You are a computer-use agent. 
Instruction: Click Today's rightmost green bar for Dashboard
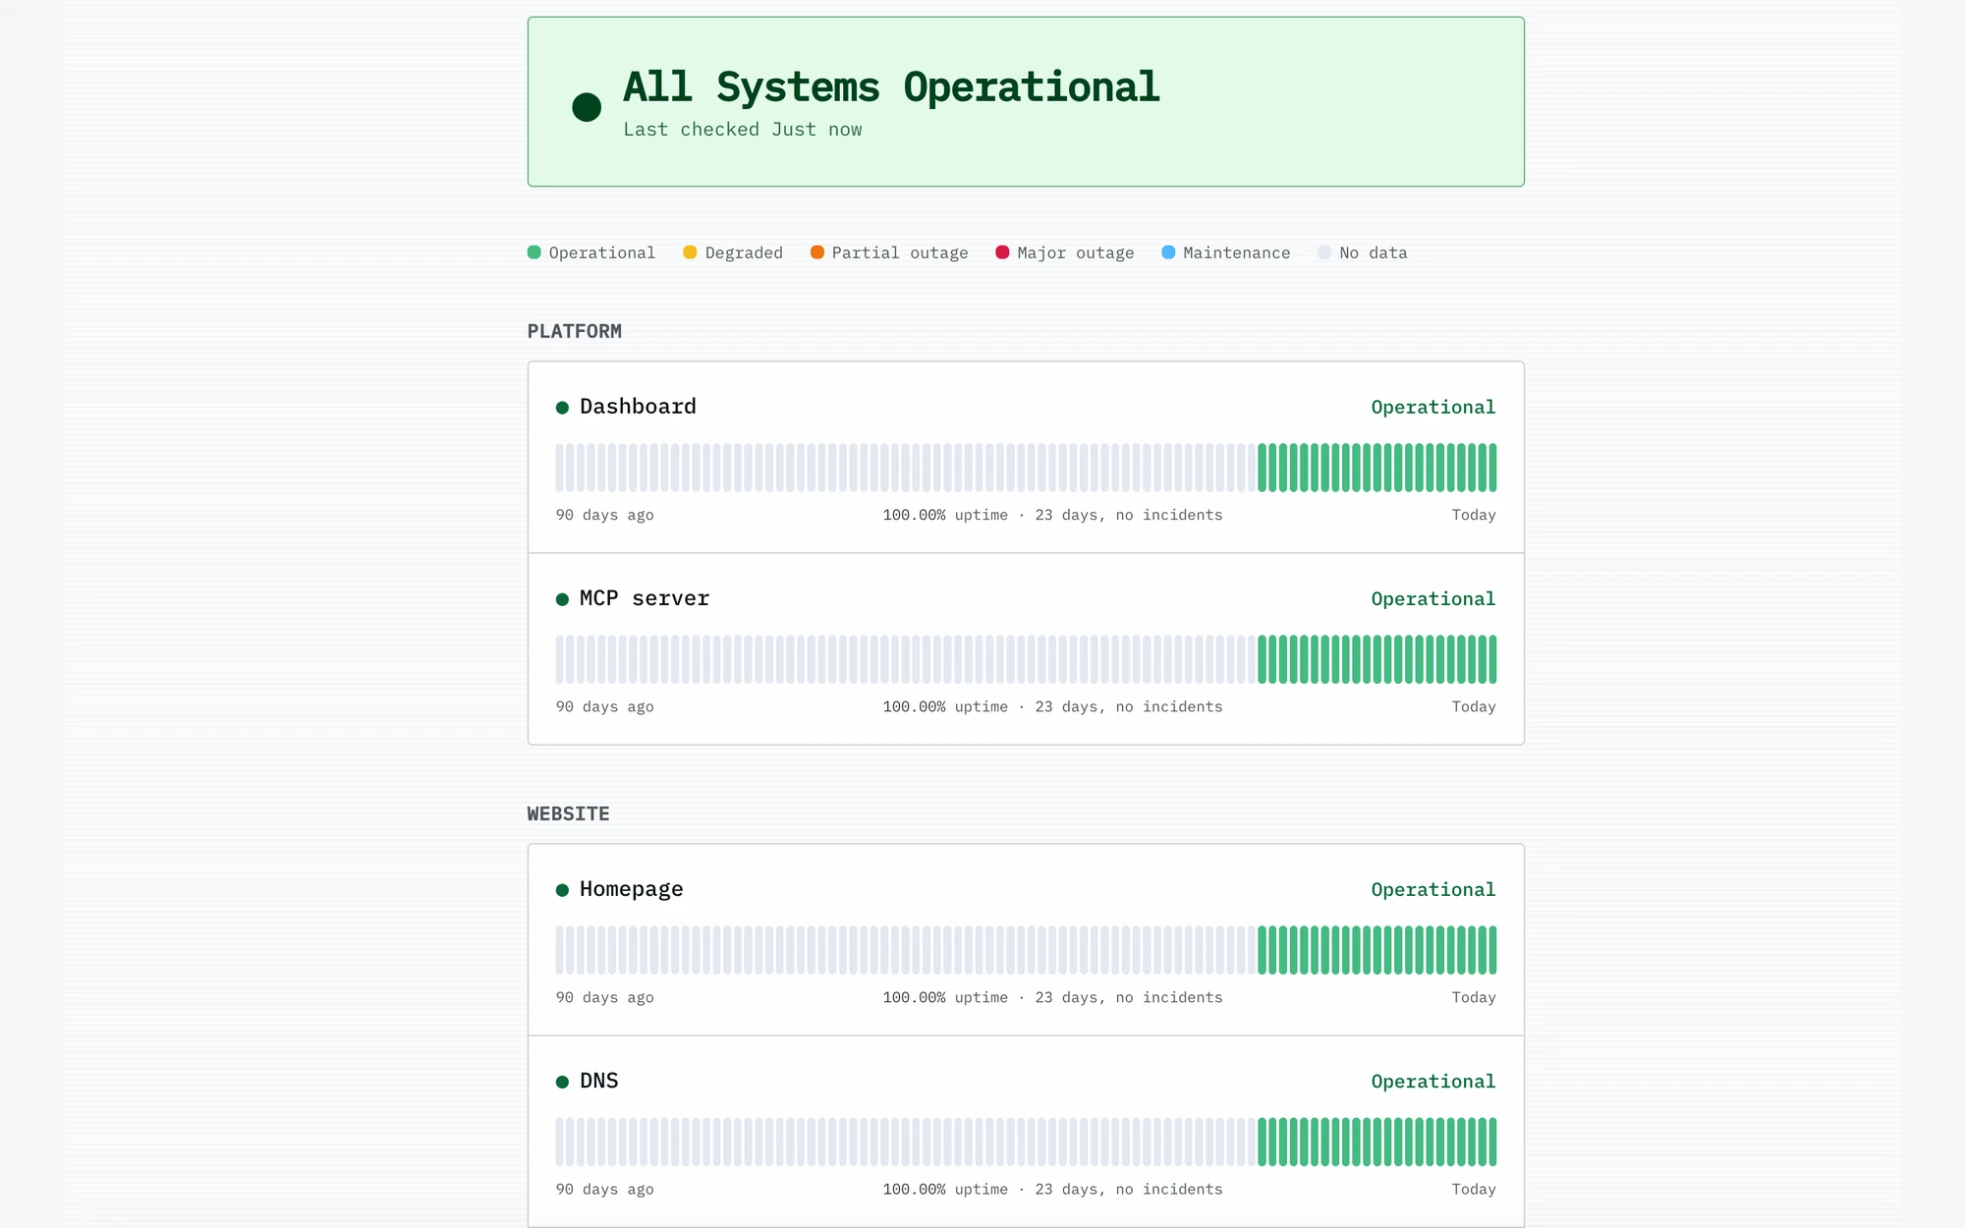tap(1492, 468)
